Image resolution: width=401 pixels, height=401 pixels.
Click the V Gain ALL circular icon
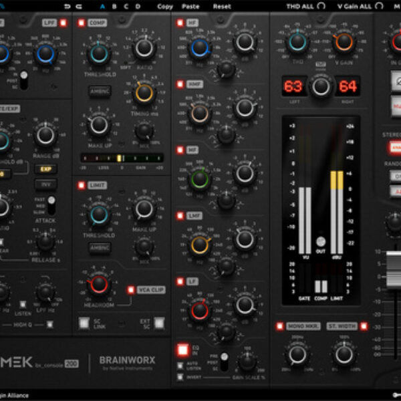(x=379, y=6)
